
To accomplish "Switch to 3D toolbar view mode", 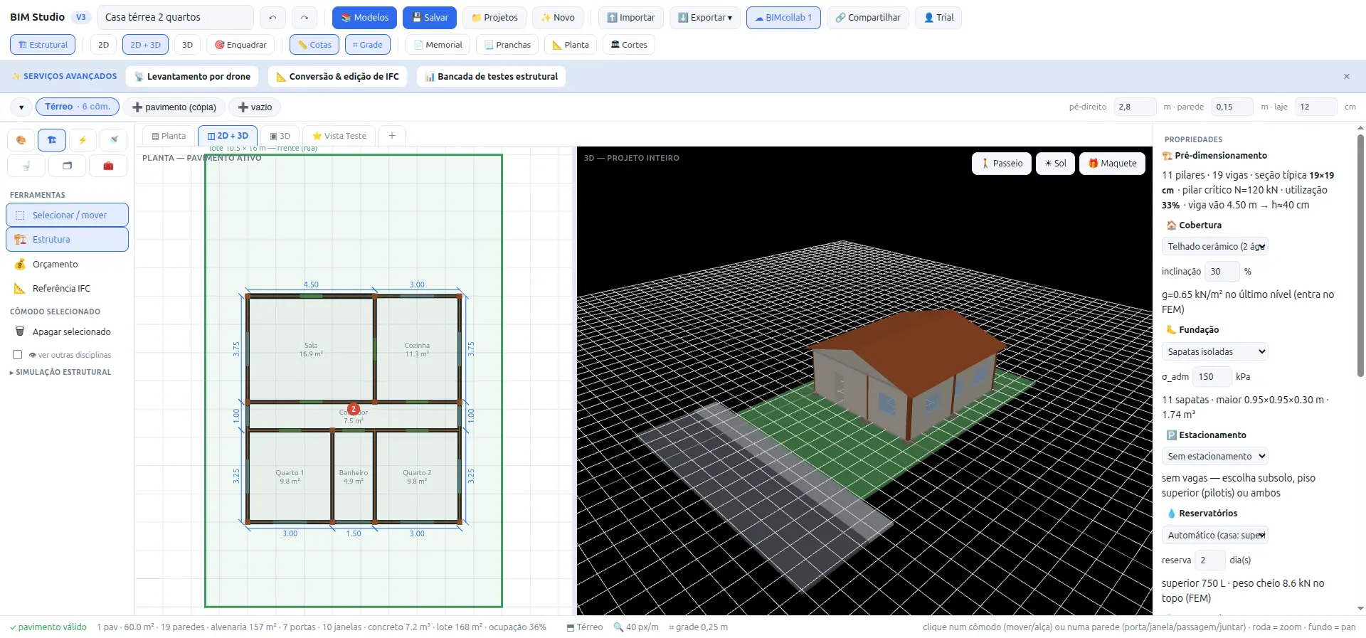I will coord(188,45).
